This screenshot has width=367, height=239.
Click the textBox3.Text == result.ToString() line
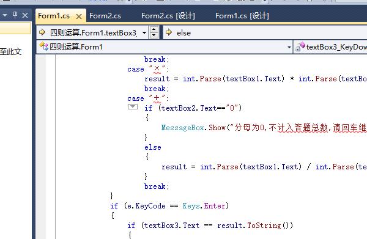[210, 226]
